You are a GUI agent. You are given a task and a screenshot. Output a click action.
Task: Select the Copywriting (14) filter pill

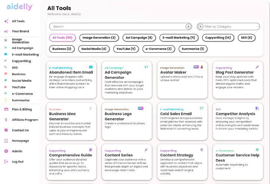pos(218,38)
